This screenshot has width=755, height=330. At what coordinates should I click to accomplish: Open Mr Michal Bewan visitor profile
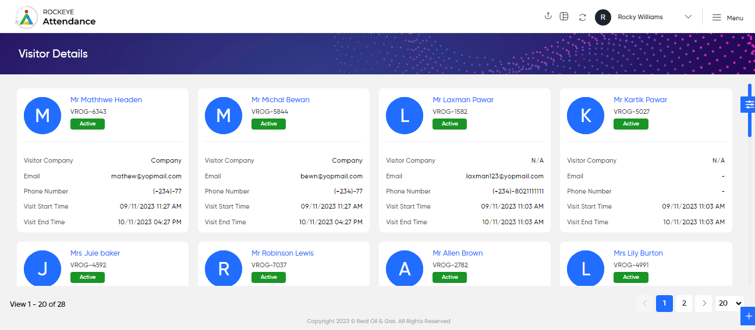[x=281, y=99]
